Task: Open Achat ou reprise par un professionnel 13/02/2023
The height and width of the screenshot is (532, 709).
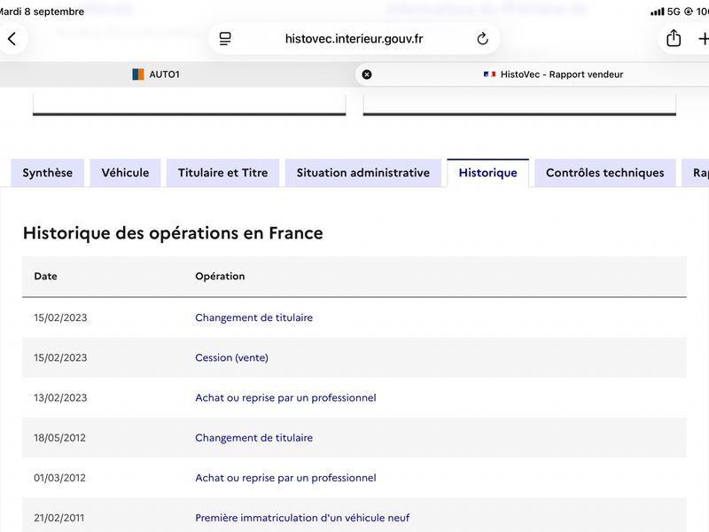Action: pyautogui.click(x=285, y=397)
